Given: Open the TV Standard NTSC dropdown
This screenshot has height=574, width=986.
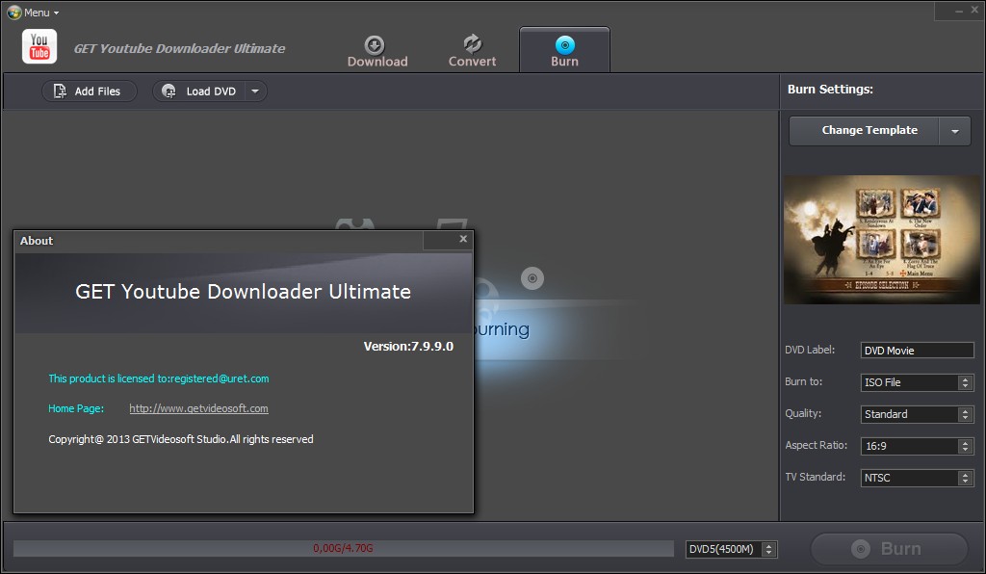Looking at the screenshot, I should click(x=917, y=478).
